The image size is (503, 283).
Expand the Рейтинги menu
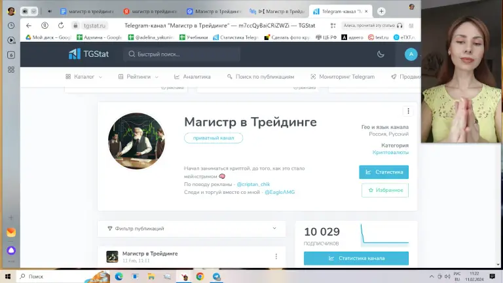(x=138, y=77)
